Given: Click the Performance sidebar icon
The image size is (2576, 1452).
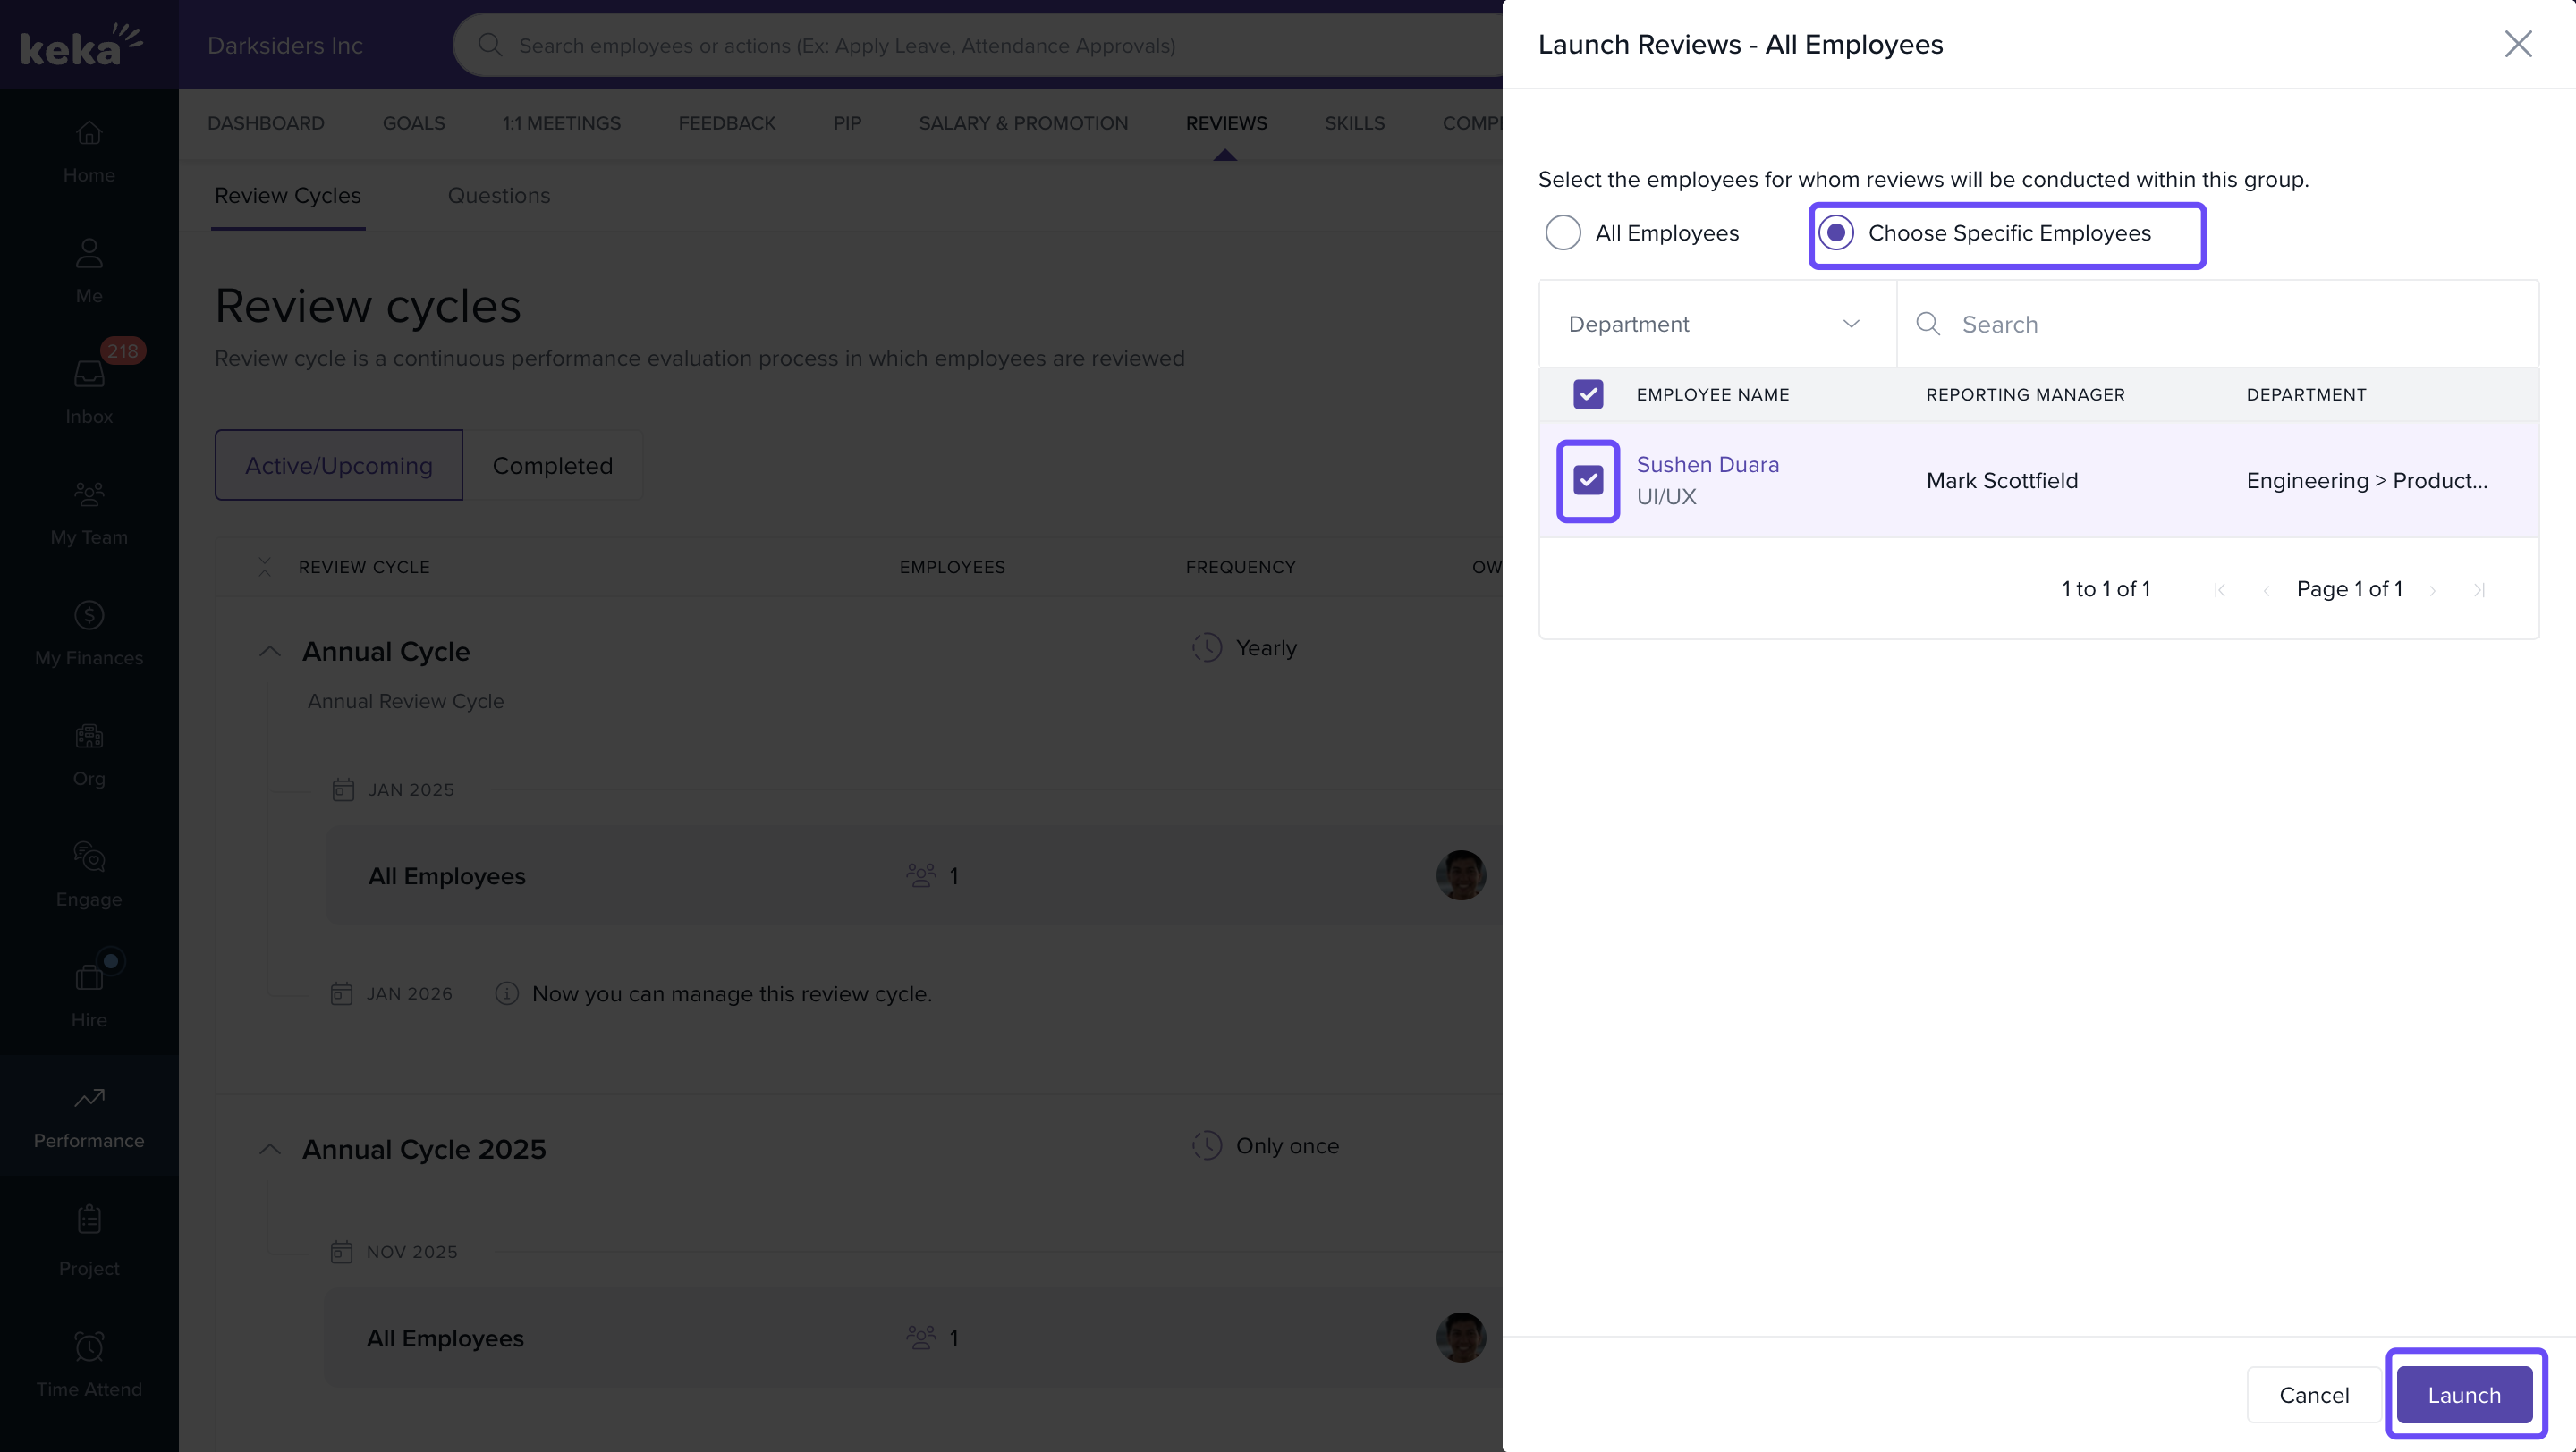Looking at the screenshot, I should point(89,1115).
